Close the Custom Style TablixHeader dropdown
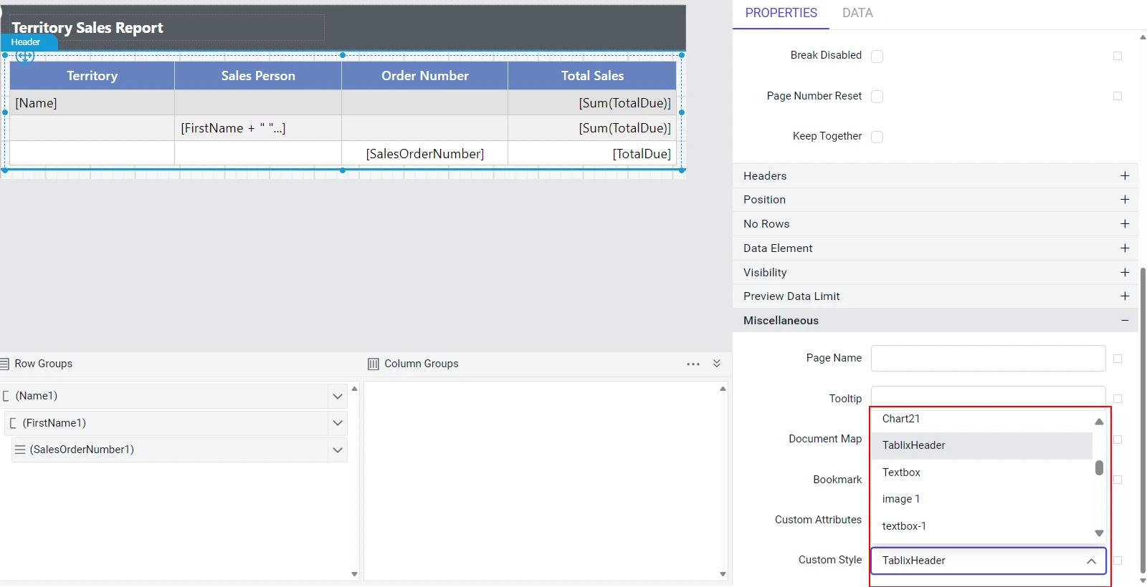This screenshot has height=587, width=1147. (1091, 561)
